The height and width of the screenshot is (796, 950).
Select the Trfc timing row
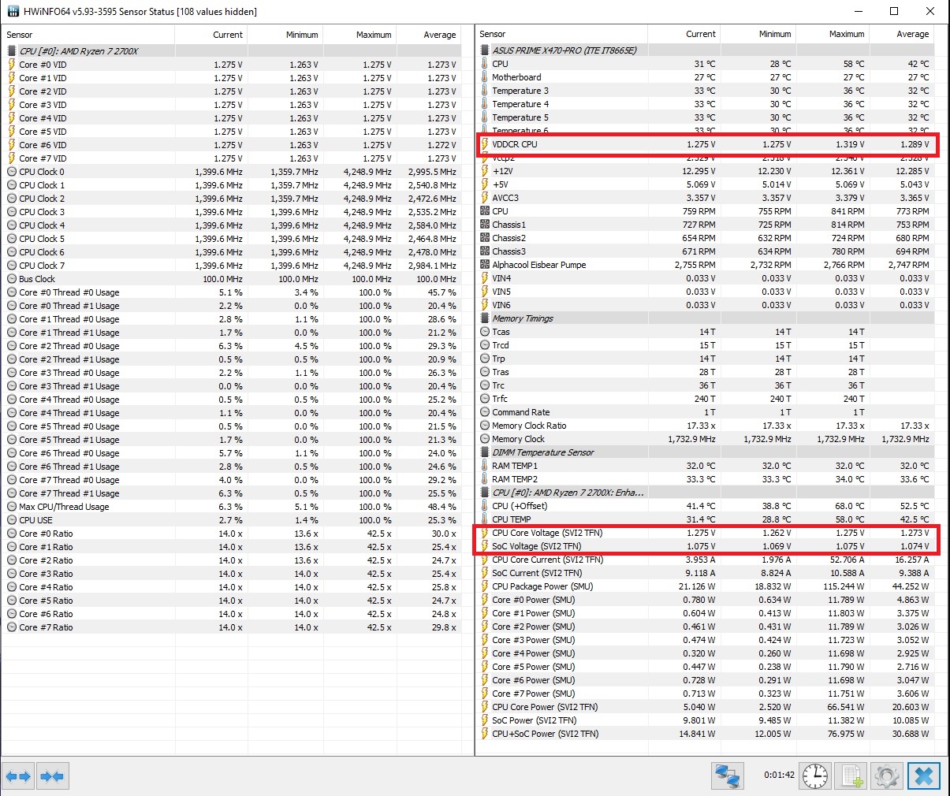click(x=706, y=399)
